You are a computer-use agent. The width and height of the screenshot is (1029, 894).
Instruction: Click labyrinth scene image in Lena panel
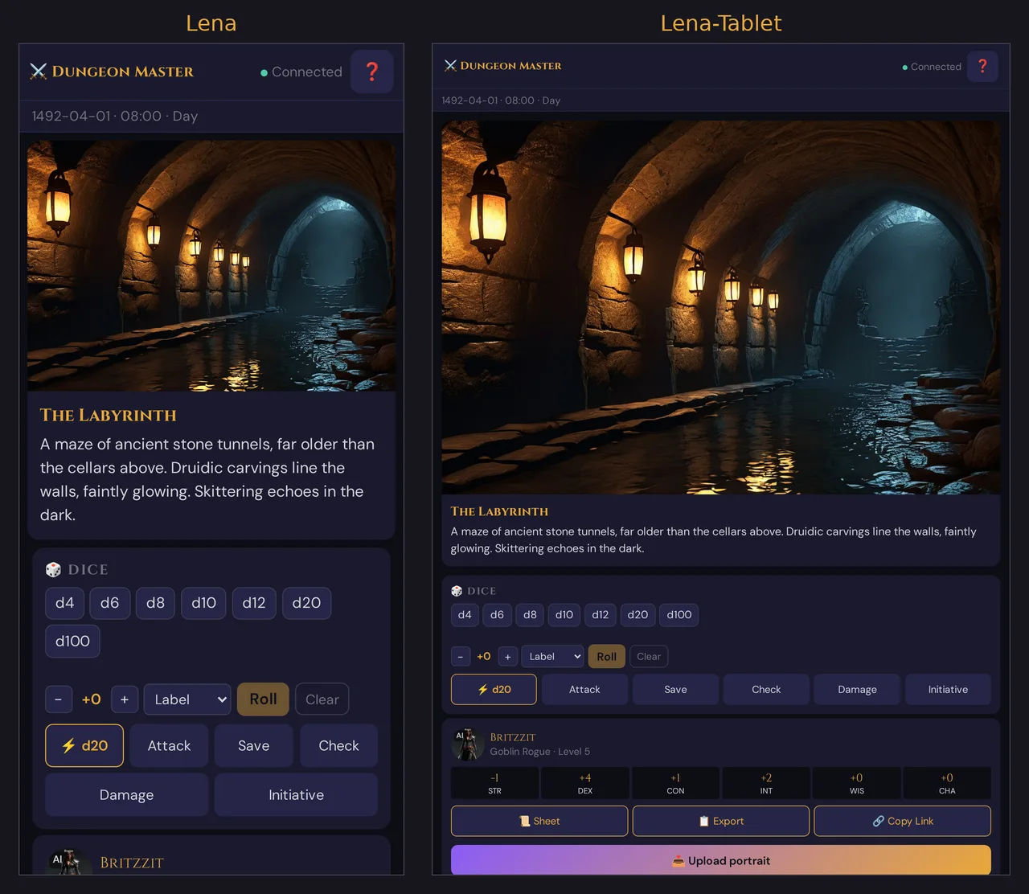coord(211,266)
